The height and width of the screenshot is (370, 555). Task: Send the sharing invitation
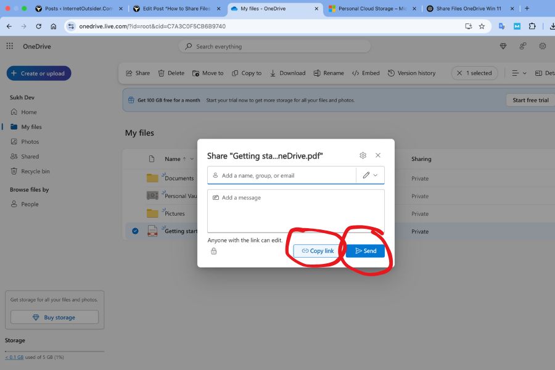(x=365, y=251)
